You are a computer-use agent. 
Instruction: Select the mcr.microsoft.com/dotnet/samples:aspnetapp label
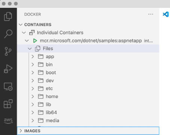tap(91, 41)
